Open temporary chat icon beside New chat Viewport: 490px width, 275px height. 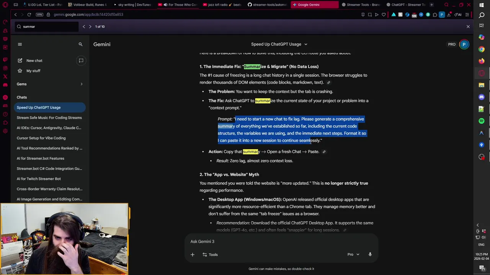[x=81, y=60]
